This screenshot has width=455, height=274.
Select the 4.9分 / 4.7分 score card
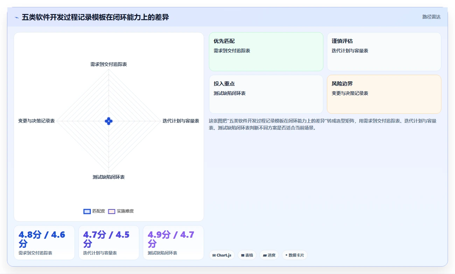173,243
